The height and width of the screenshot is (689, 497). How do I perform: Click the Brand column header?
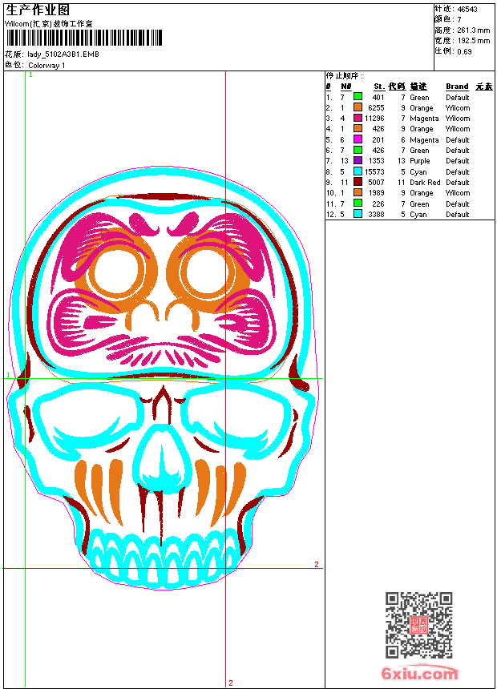[457, 87]
